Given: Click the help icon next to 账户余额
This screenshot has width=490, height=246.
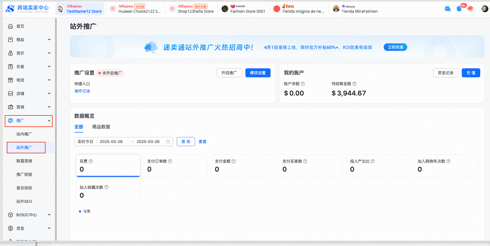Looking at the screenshot, I should (x=303, y=84).
